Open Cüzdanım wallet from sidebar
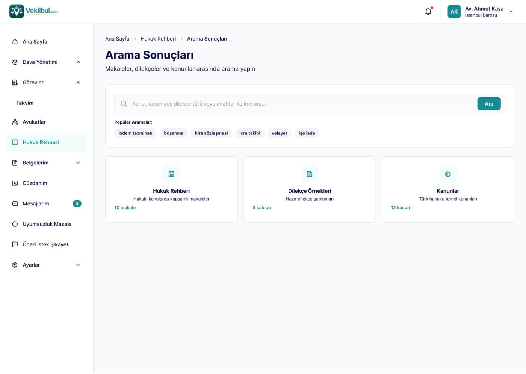The width and height of the screenshot is (526, 374). point(47,183)
